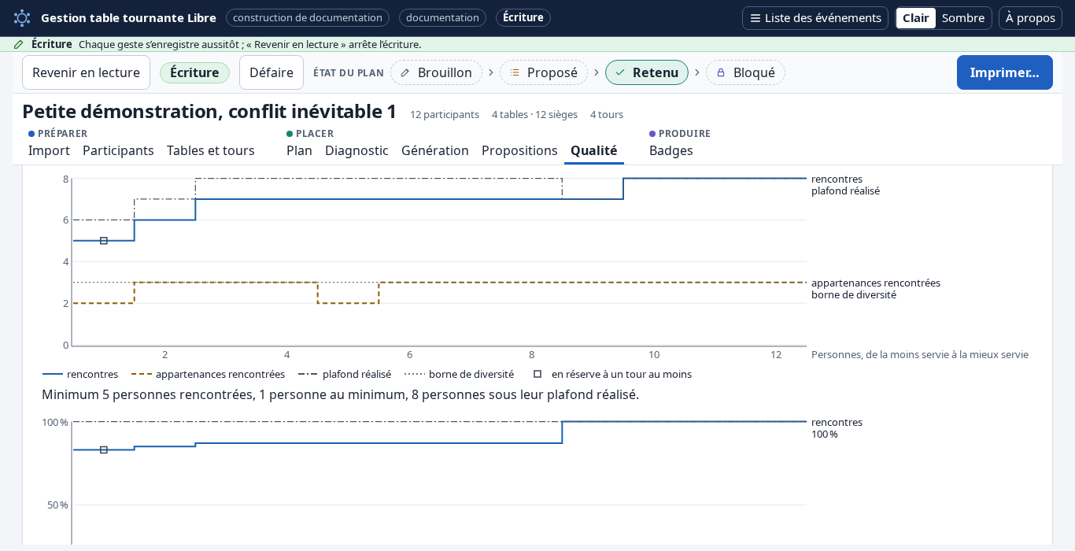The image size is (1075, 551).
Task: Open the Génération tab
Action: (435, 150)
